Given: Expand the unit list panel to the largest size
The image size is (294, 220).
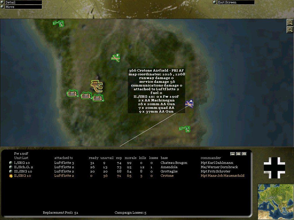Looking at the screenshot, I should [x=244, y=154].
